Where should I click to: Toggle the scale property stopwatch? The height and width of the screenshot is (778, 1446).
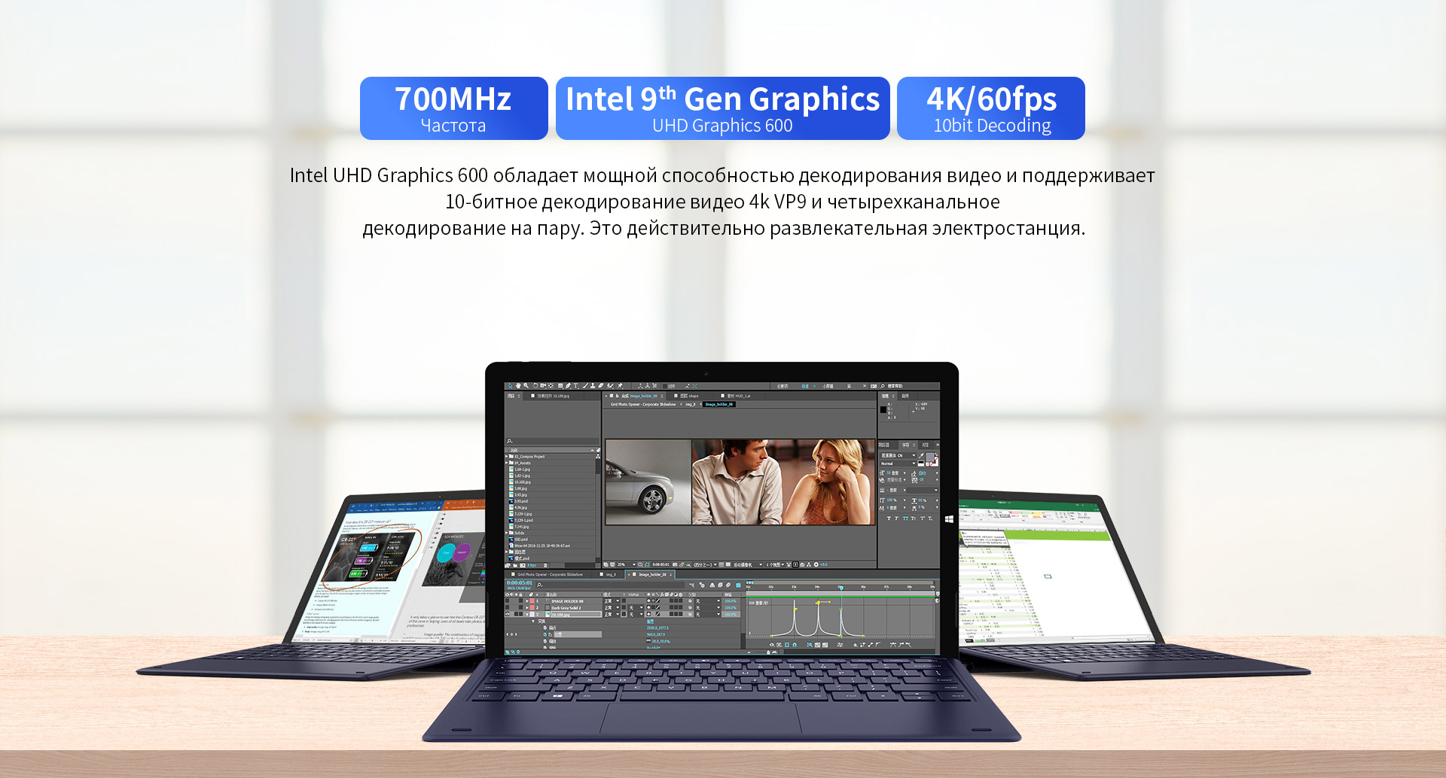[545, 641]
